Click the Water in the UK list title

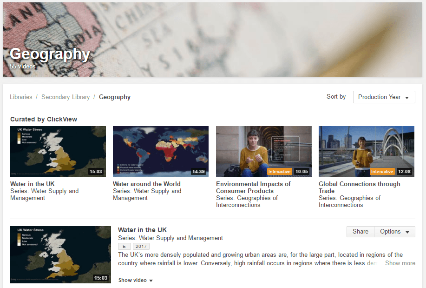(142, 230)
